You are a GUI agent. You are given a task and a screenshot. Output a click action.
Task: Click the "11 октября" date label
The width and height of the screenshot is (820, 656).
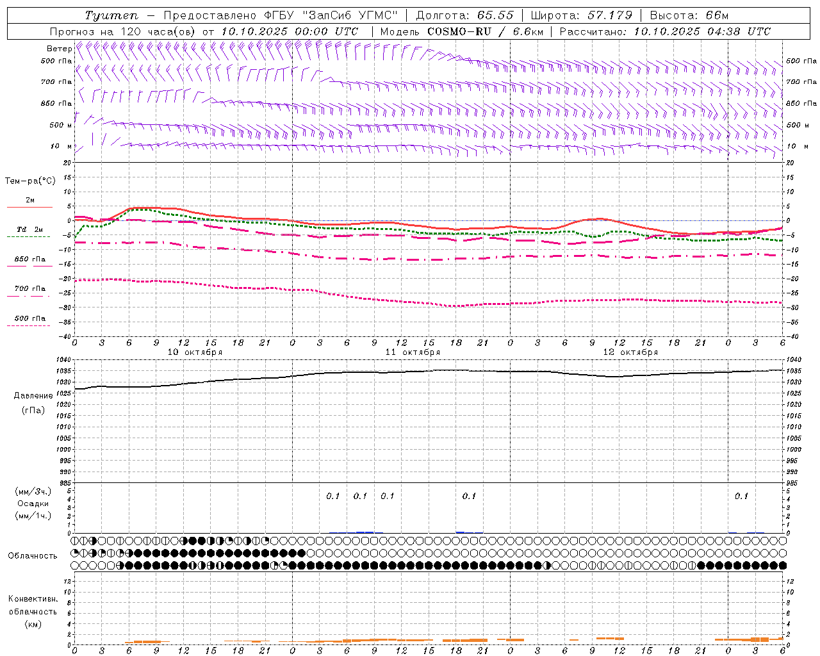coord(413,352)
